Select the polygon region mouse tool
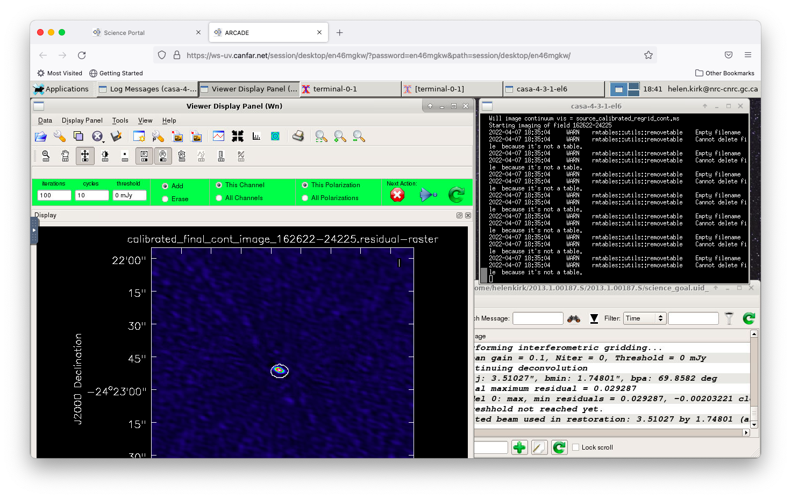 (182, 156)
